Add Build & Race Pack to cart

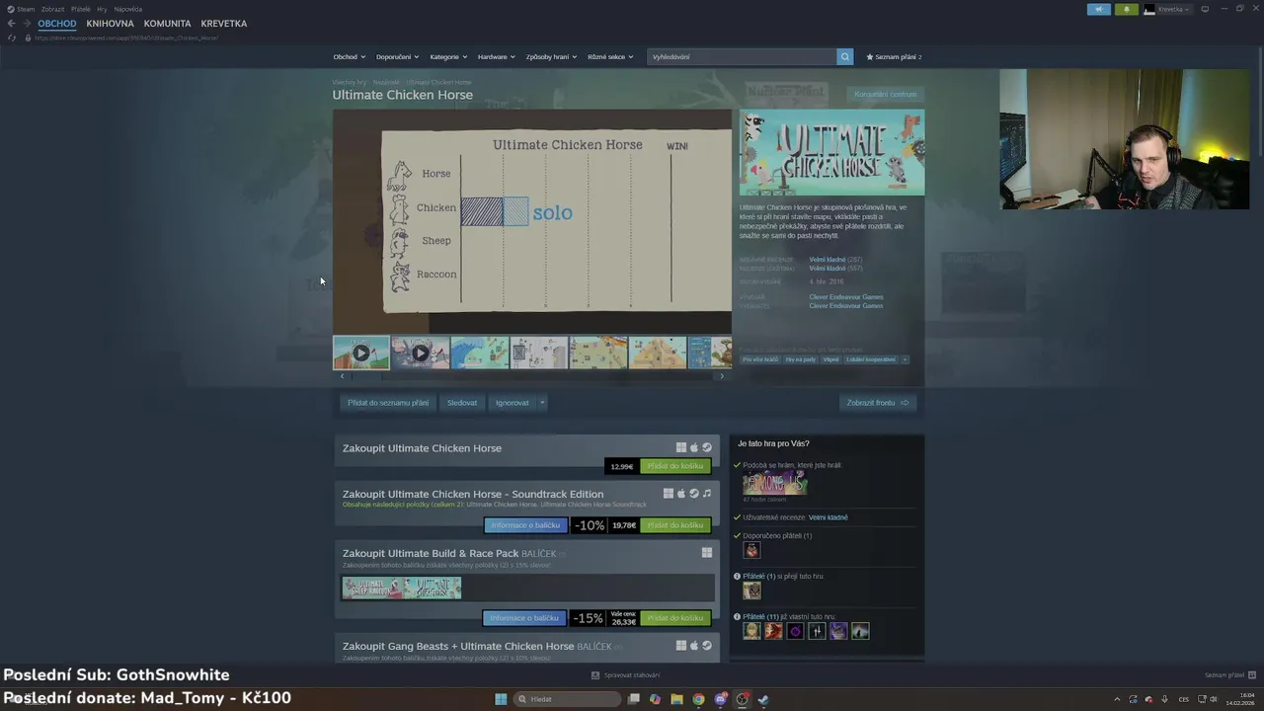pos(675,618)
